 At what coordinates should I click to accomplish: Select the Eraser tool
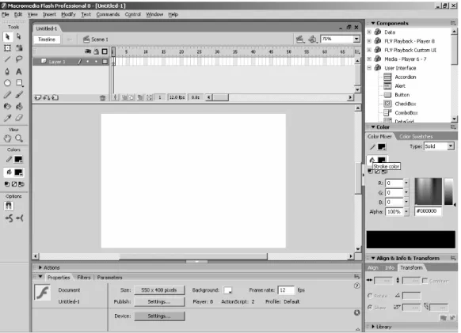click(x=19, y=118)
